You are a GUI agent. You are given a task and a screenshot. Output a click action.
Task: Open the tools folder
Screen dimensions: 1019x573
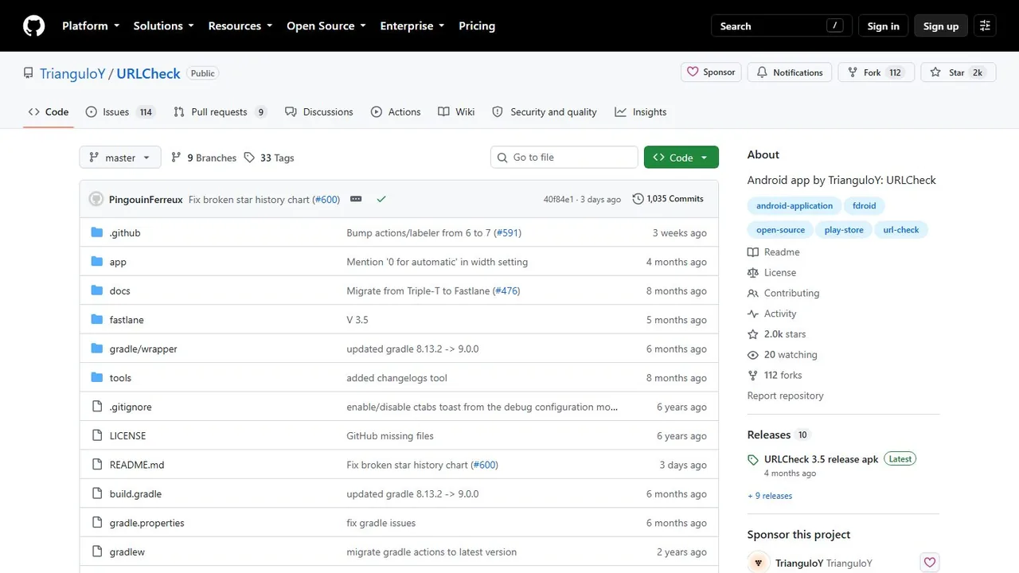(x=120, y=378)
